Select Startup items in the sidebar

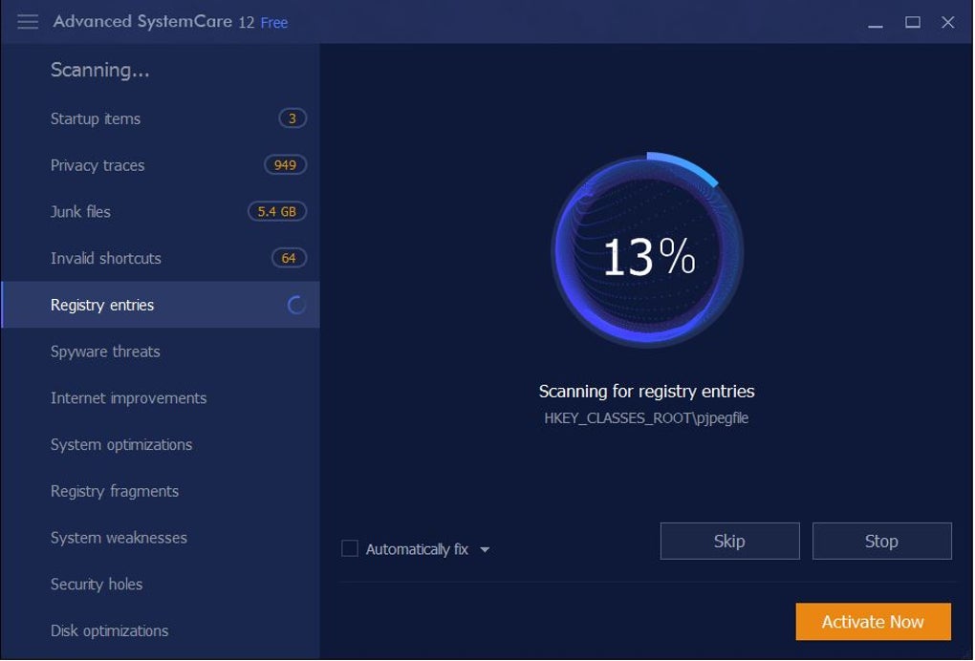click(161, 118)
